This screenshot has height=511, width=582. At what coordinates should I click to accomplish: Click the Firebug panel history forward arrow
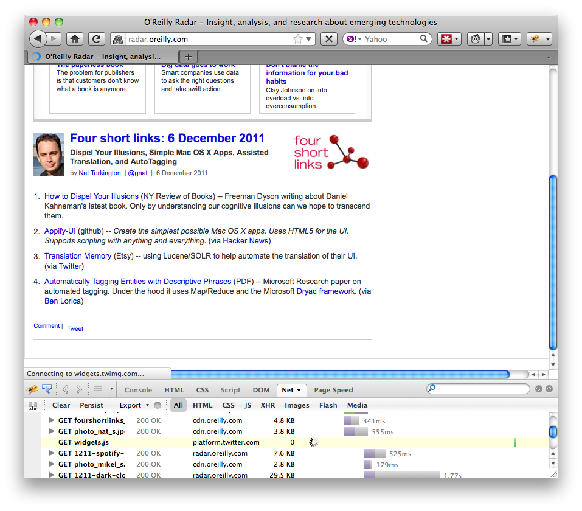point(79,389)
